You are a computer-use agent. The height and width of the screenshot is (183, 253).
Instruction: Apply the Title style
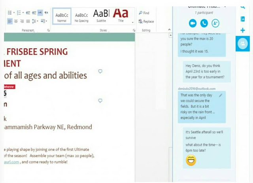click(121, 16)
